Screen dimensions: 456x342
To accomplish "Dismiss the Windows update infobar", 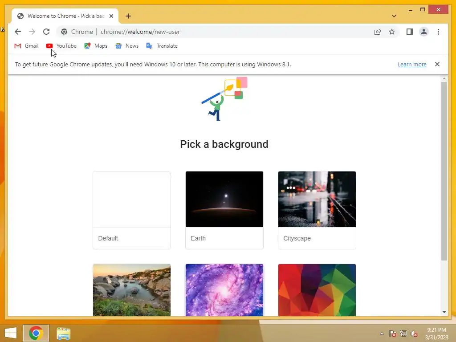I will point(437,64).
